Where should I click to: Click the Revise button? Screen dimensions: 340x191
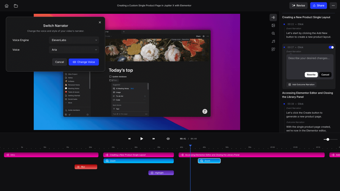(x=298, y=5)
